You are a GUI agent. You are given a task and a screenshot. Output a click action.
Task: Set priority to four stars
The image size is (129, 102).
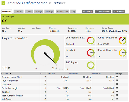click(62, 3)
